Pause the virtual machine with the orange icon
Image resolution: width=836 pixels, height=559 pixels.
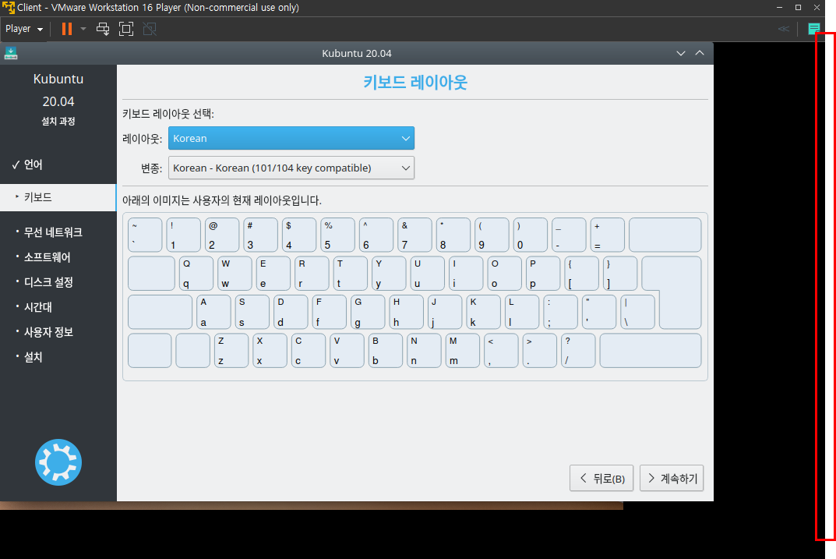[x=67, y=29]
